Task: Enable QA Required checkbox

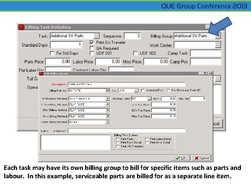Action: [x=92, y=48]
